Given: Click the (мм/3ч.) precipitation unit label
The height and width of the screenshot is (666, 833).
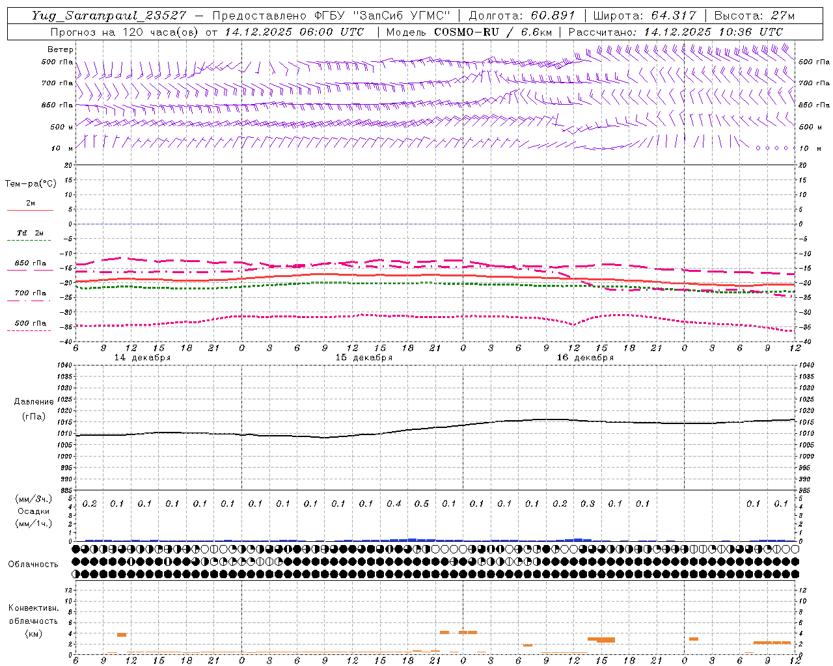Looking at the screenshot, I should pos(34,499).
